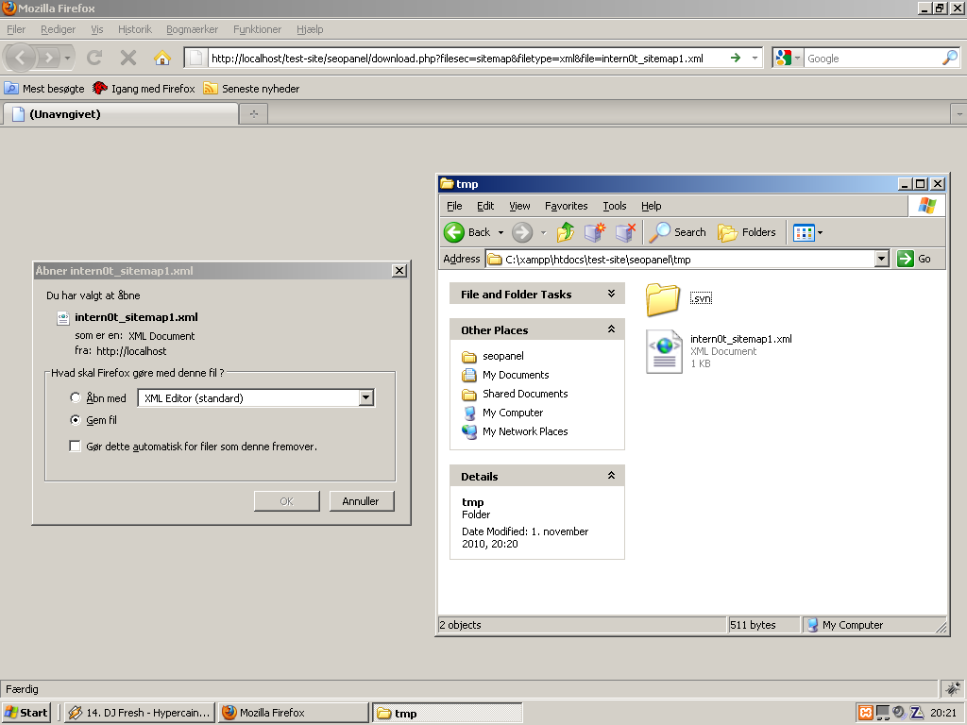Open My Network Places link

click(515, 431)
